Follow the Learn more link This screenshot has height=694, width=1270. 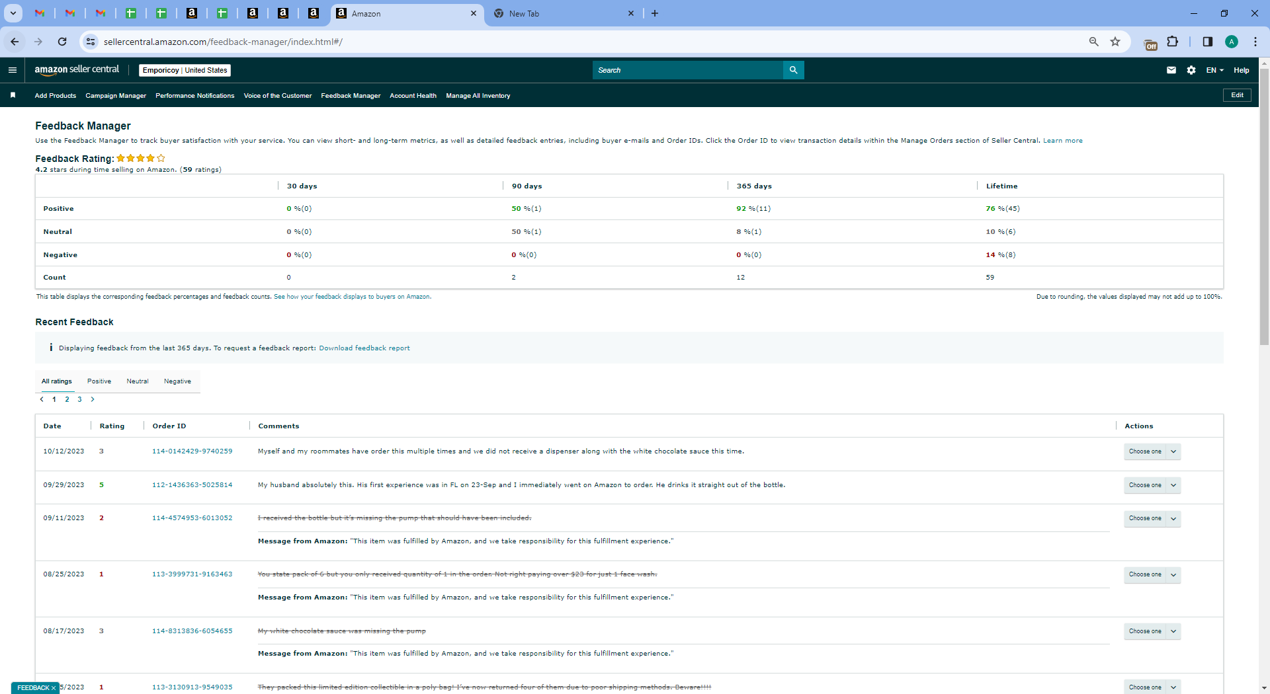(1063, 141)
